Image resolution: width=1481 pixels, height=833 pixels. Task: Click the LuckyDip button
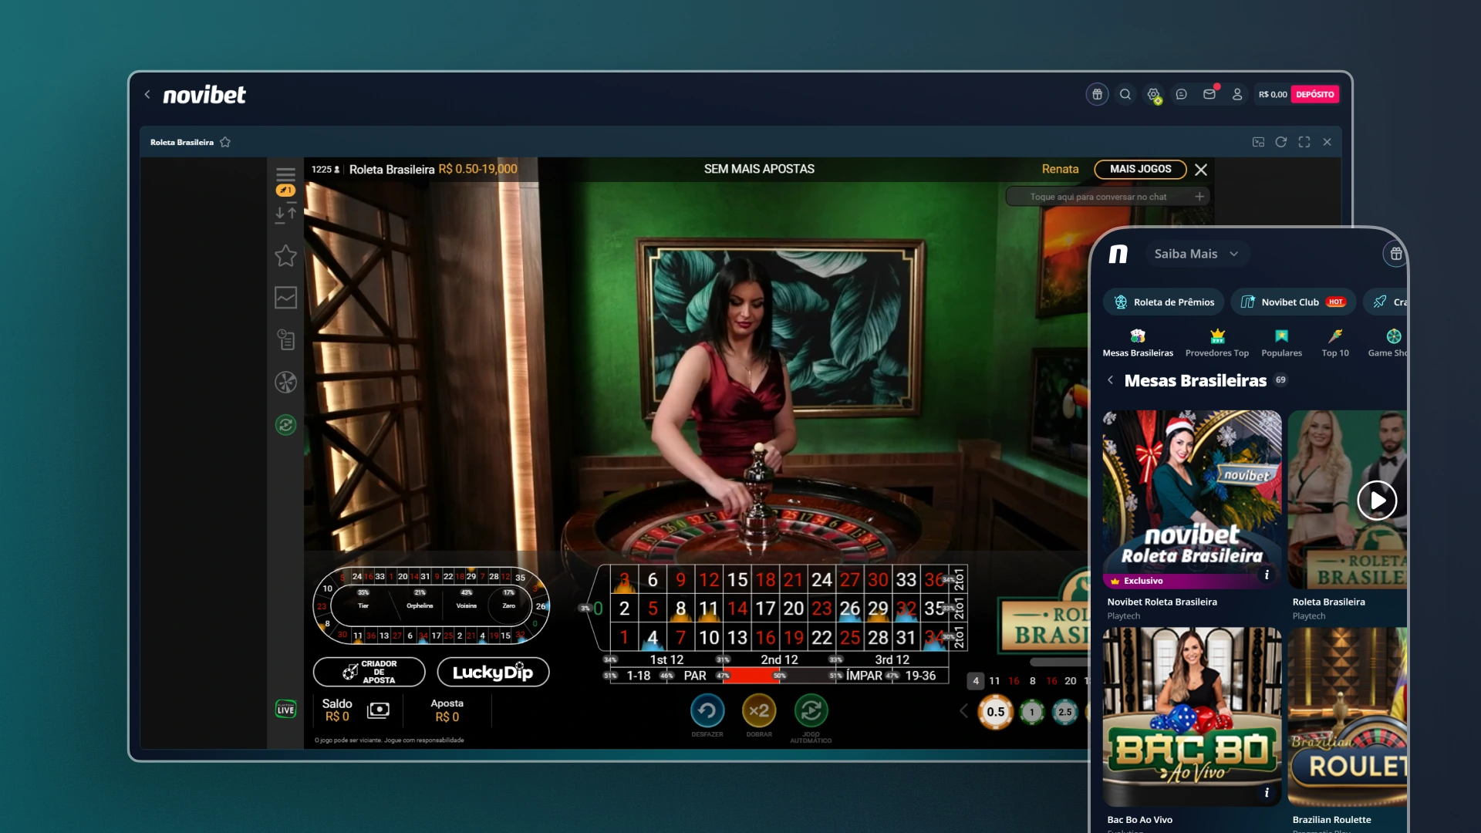(493, 672)
